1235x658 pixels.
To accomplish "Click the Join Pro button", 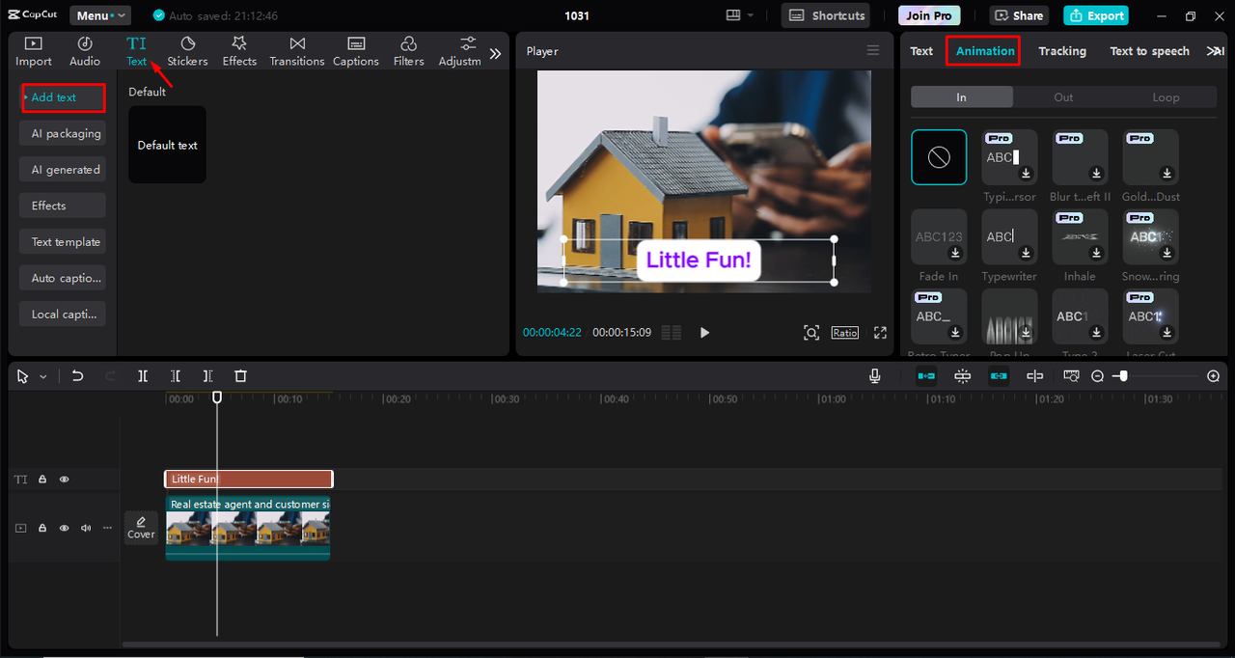I will click(x=929, y=15).
